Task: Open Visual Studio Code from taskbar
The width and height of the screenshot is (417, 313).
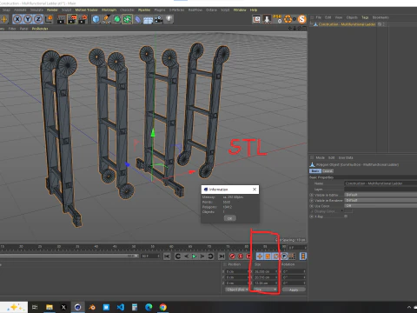Action: [121, 307]
